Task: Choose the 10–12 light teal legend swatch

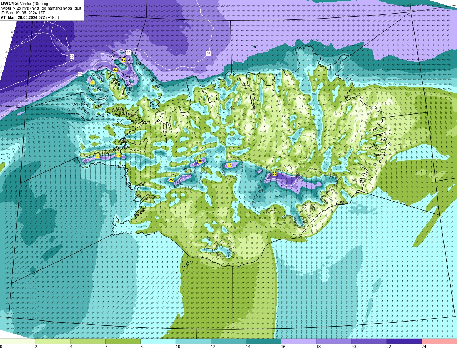Action: [x=193, y=342]
